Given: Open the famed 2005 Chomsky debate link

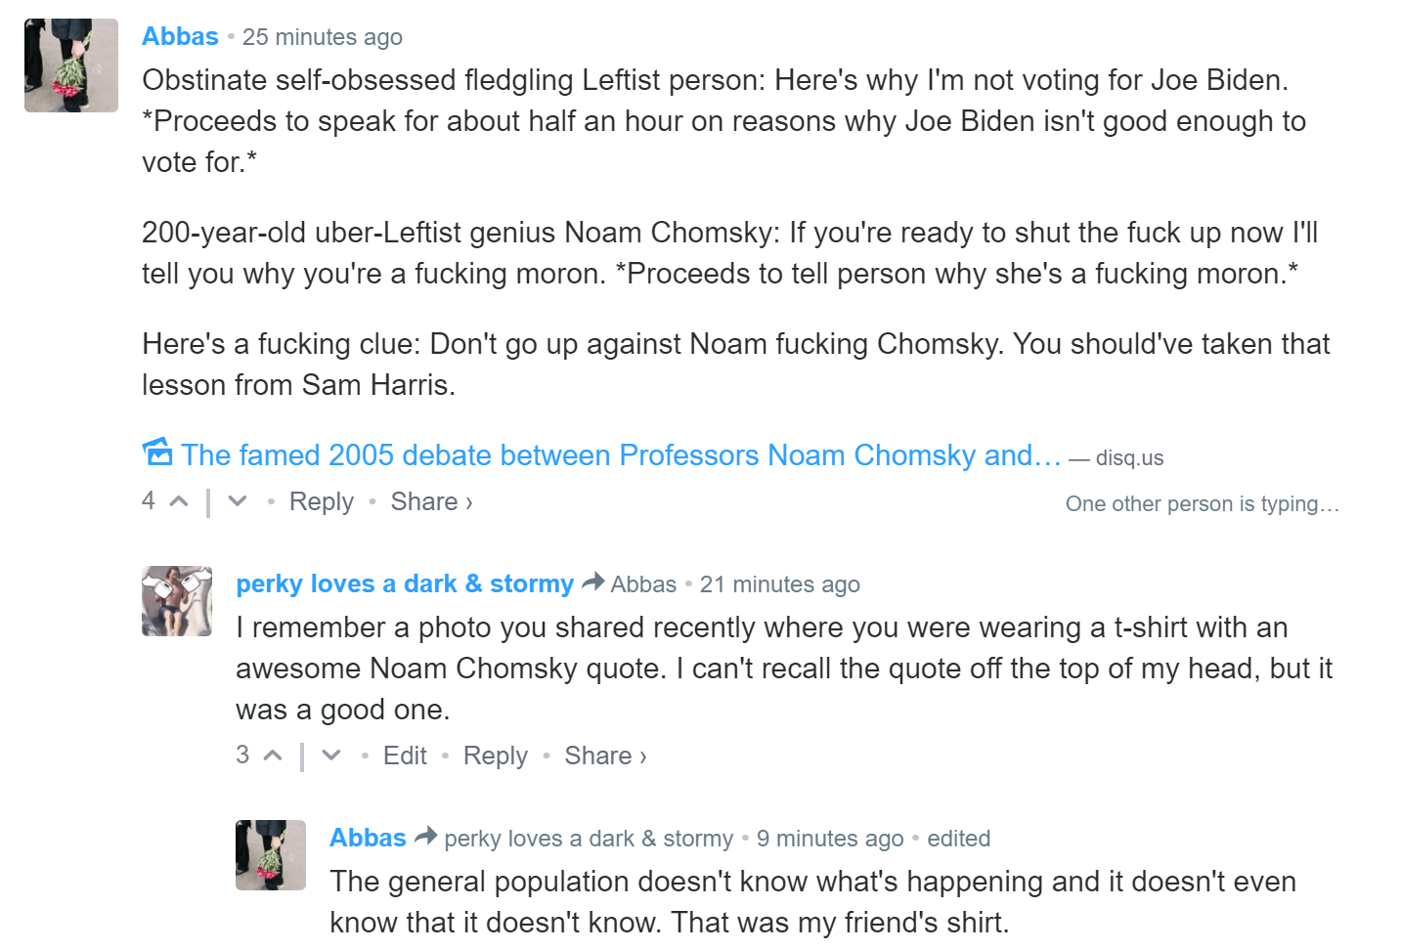Looking at the screenshot, I should click(621, 455).
